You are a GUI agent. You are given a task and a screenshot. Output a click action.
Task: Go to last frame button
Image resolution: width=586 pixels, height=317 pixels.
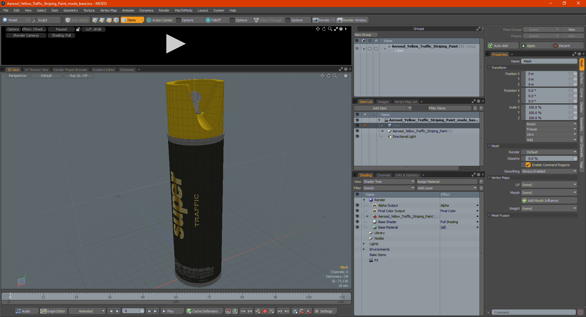click(156, 311)
